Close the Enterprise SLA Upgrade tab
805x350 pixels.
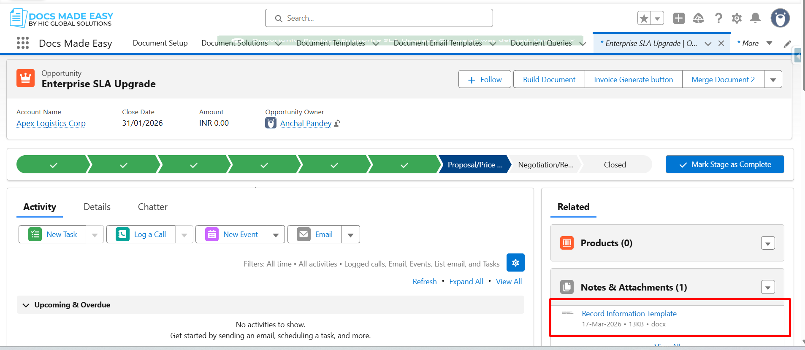[721, 43]
